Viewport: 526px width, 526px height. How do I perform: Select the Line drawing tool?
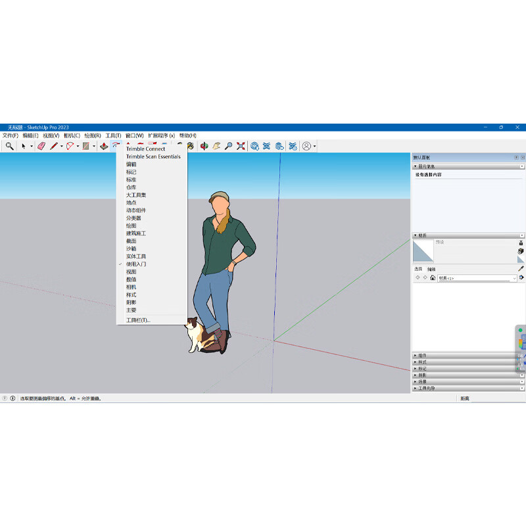click(x=53, y=146)
